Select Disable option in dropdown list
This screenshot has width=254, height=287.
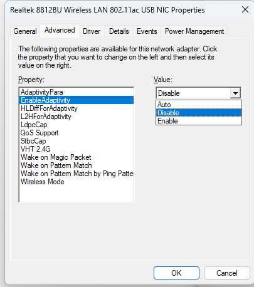click(x=199, y=113)
